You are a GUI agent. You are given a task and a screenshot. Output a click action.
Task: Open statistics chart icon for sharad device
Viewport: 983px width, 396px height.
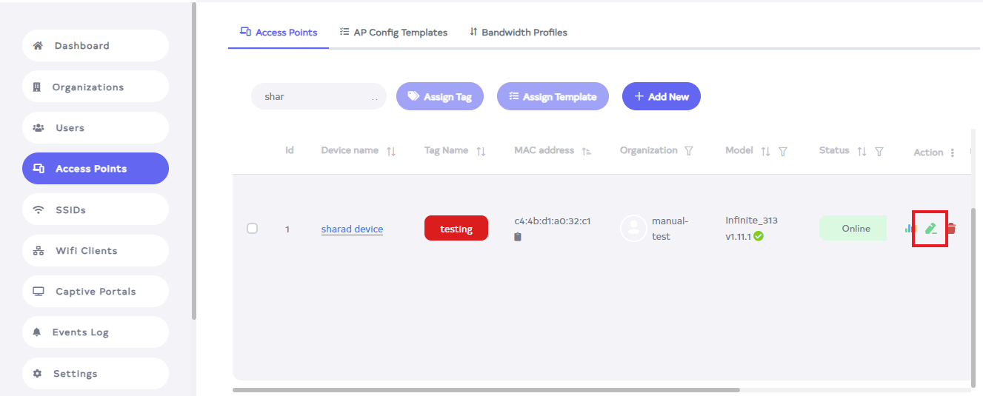[910, 229]
